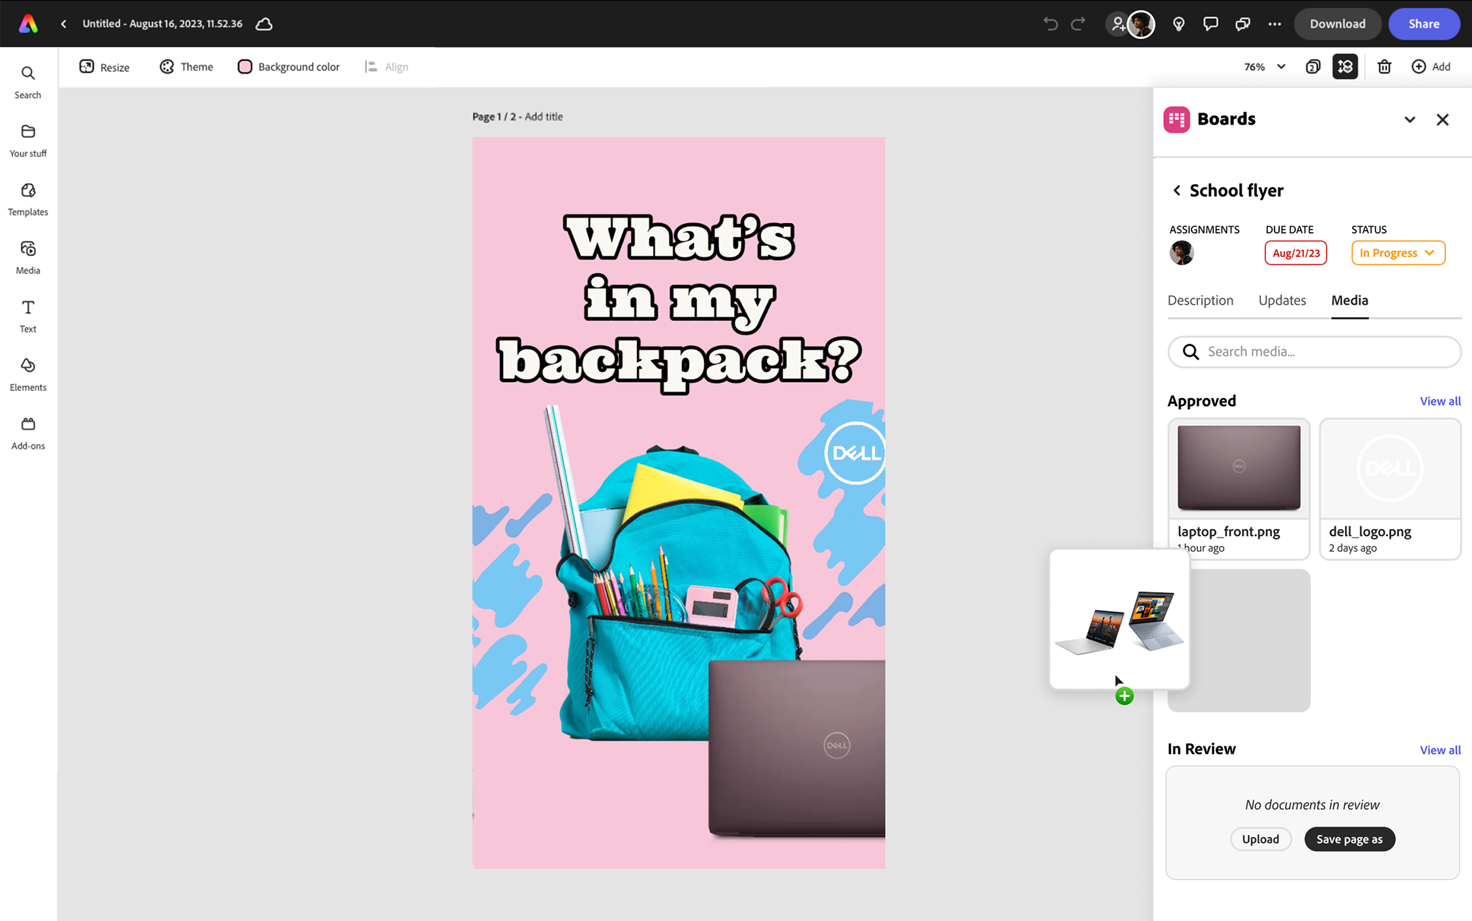Duplicate the current page
Screen dimensions: 1472x921
[x=1313, y=66]
